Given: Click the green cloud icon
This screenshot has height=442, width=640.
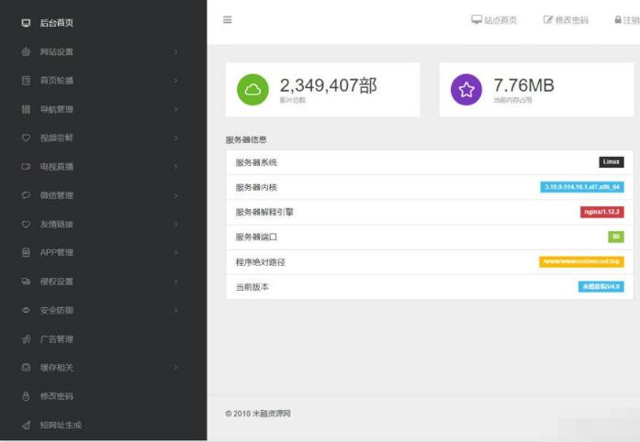Looking at the screenshot, I should click(x=254, y=88).
